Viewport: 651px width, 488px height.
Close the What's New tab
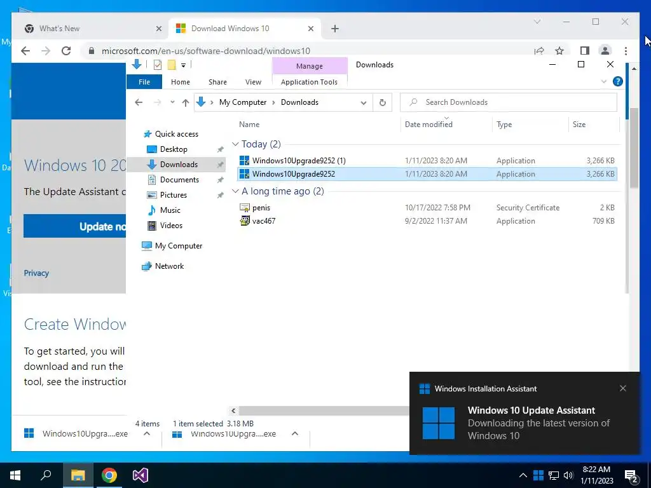(x=158, y=29)
